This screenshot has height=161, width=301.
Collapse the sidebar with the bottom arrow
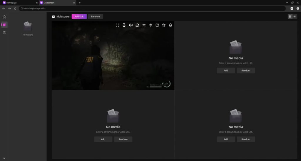pos(4,158)
